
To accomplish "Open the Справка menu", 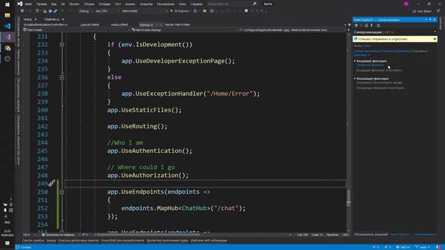I will click(196, 4).
